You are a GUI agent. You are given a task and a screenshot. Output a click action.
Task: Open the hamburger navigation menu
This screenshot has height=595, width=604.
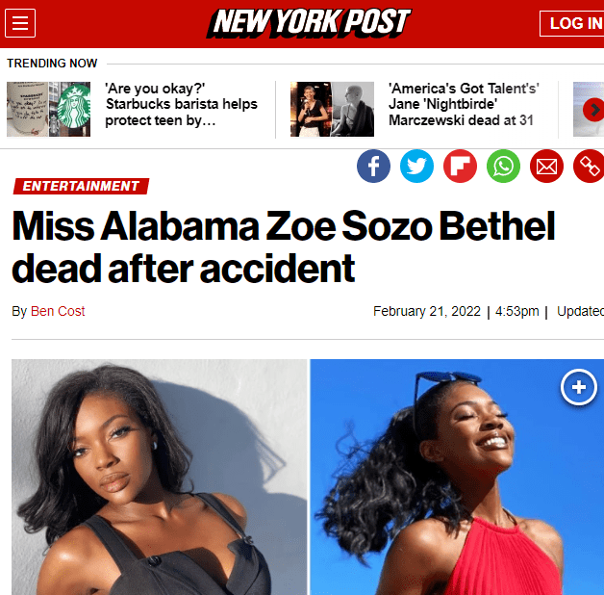pyautogui.click(x=20, y=23)
